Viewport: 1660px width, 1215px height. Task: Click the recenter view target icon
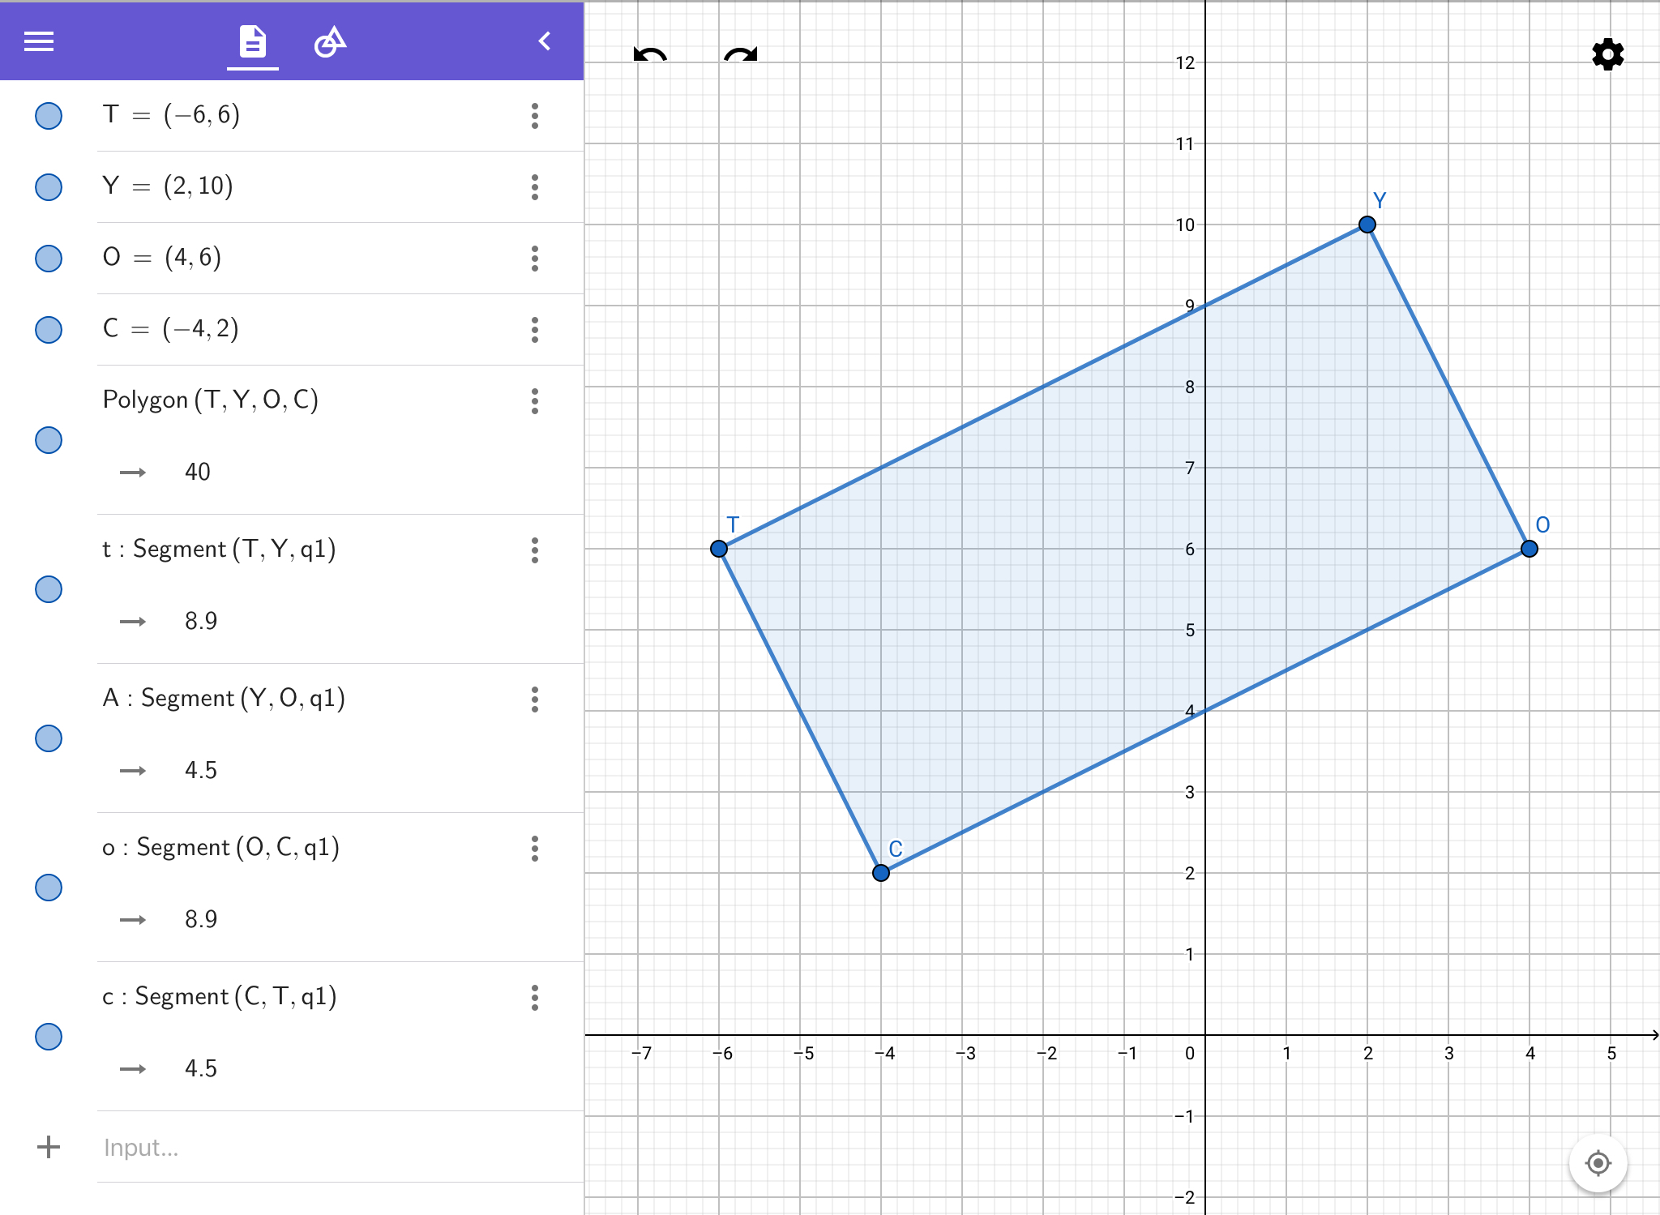point(1598,1163)
